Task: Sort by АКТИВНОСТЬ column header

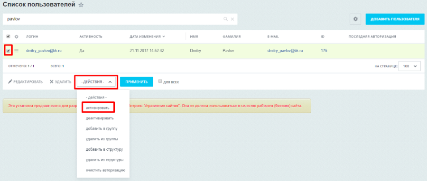Action: (x=91, y=36)
